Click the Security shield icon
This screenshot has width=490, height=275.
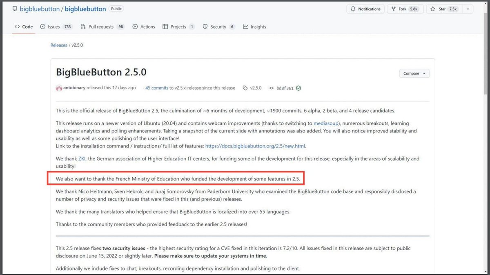click(205, 27)
